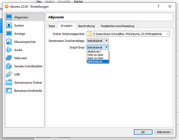This screenshot has width=179, height=140.
Task: Open the System settings icon
Action: (9, 26)
